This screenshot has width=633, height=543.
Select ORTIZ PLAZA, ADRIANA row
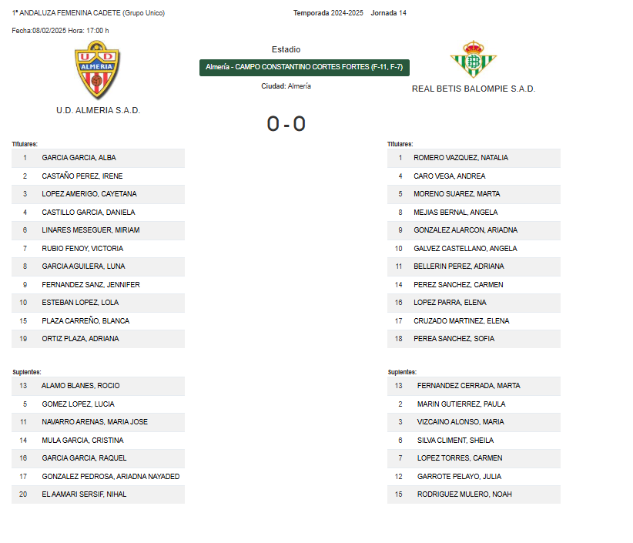click(98, 339)
